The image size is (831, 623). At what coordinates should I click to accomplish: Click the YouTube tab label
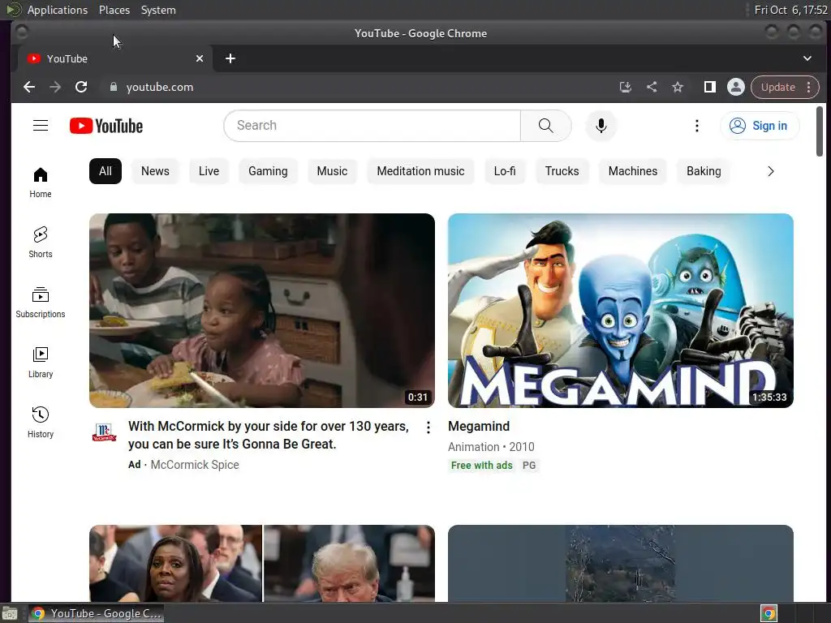(x=67, y=58)
